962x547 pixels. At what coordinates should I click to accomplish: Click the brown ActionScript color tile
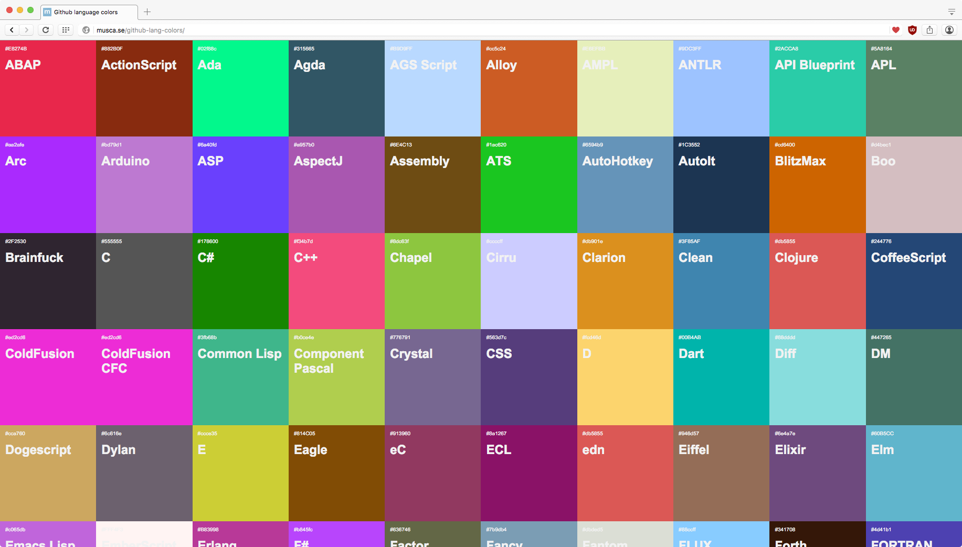(144, 88)
